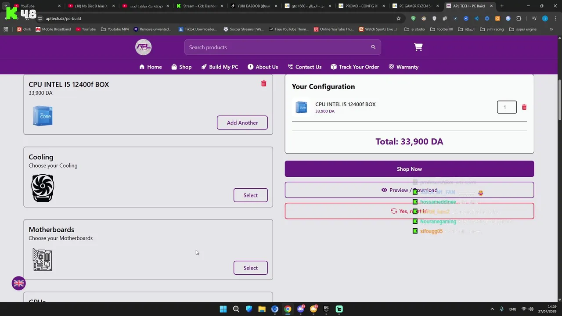Open the super engine bookmark folder
Screen dimensions: 562x316
click(x=523, y=29)
